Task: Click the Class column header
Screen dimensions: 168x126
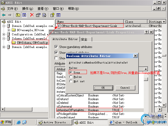Action: 136,22
